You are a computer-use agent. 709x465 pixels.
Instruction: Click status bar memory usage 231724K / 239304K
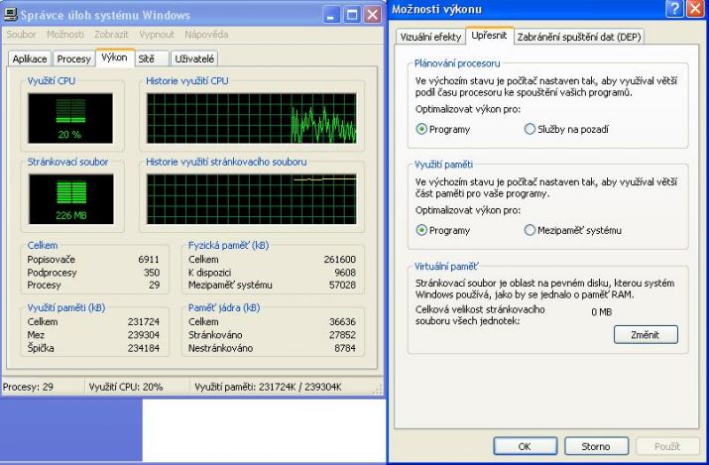click(268, 388)
